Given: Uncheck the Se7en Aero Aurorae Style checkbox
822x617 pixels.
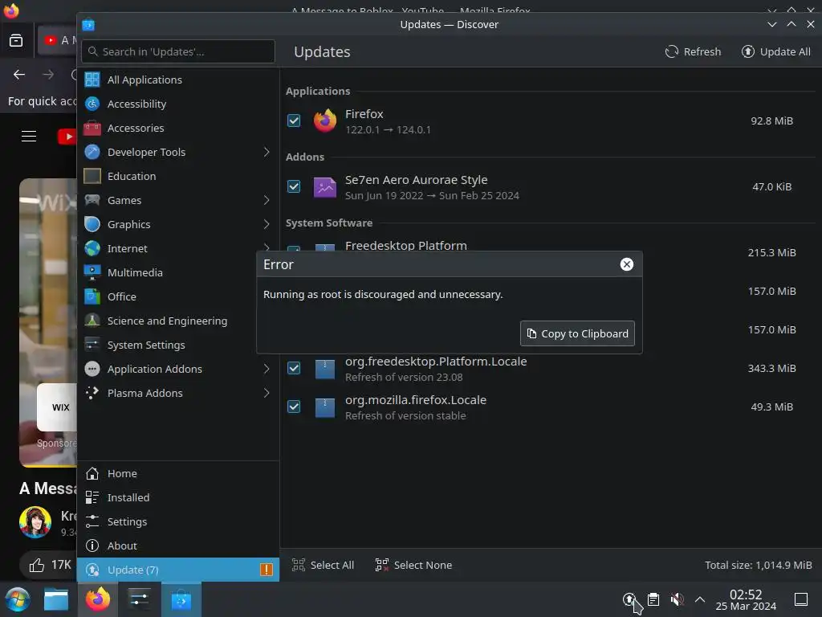Looking at the screenshot, I should point(294,186).
